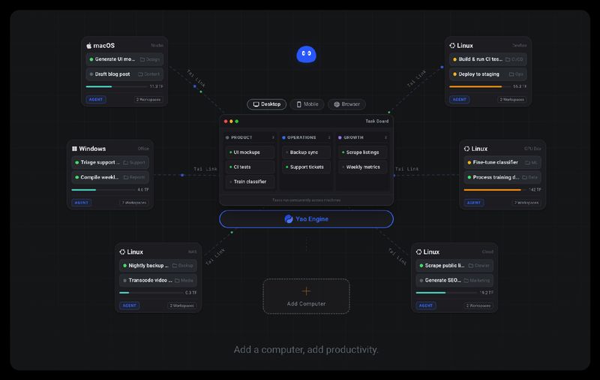Open 2 Workspaces badge on macOS card
This screenshot has width=600, height=380.
148,100
